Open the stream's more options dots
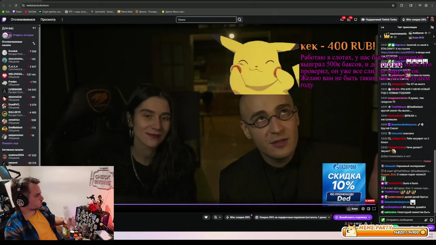 [371, 224]
